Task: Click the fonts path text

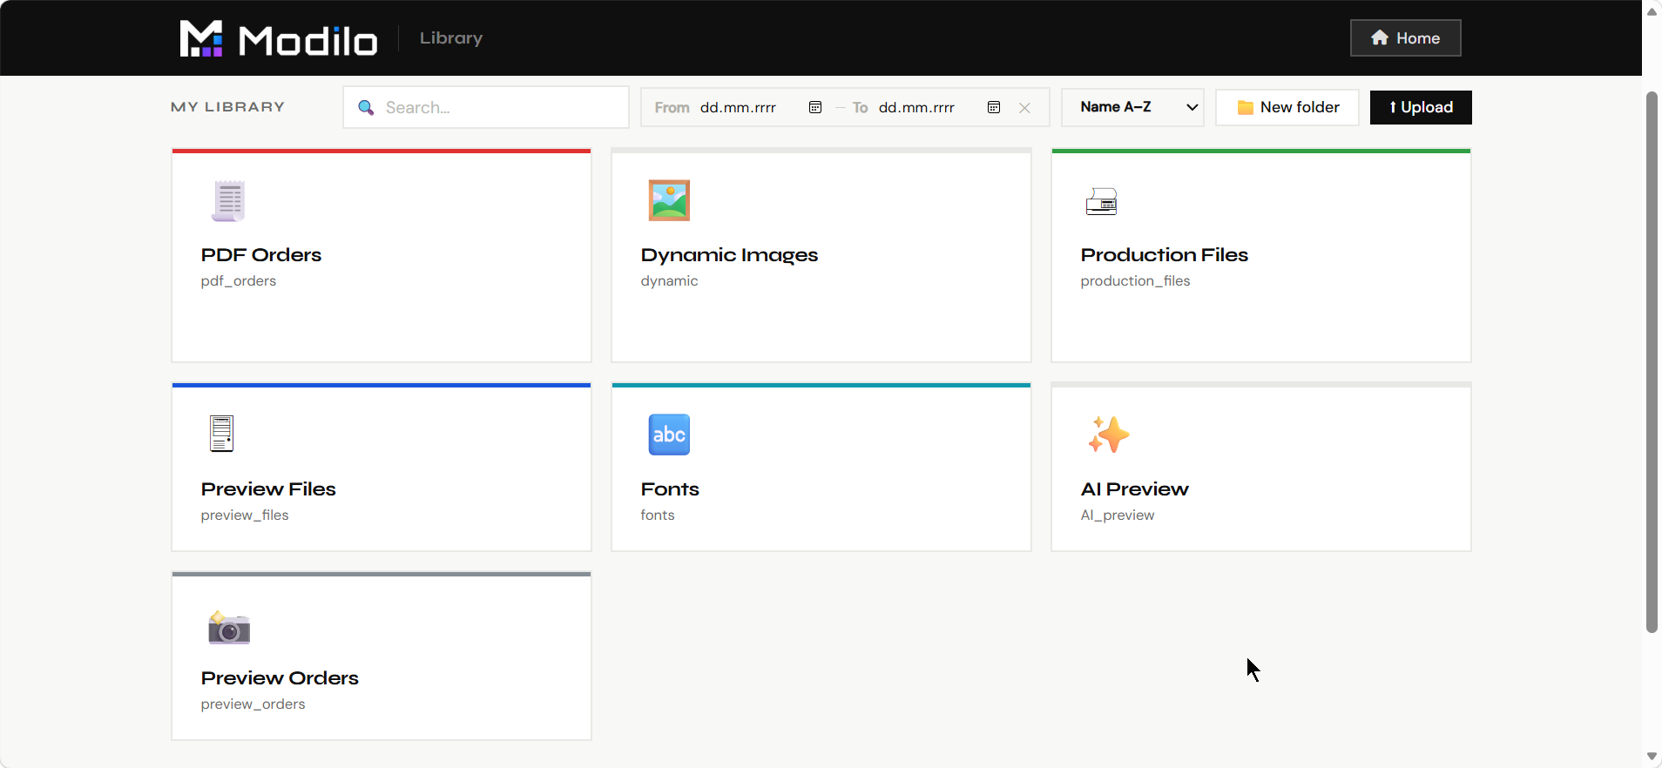Action: click(x=658, y=515)
